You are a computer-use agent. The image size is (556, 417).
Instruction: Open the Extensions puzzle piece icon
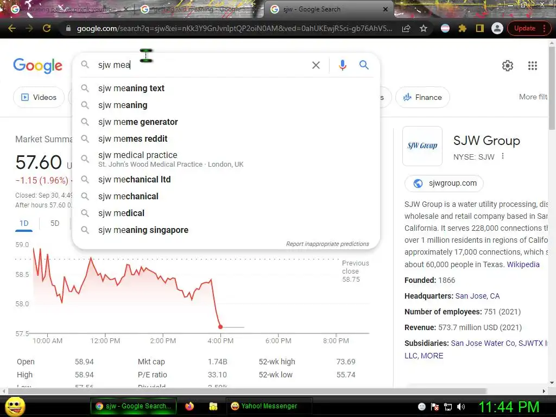pos(463,28)
